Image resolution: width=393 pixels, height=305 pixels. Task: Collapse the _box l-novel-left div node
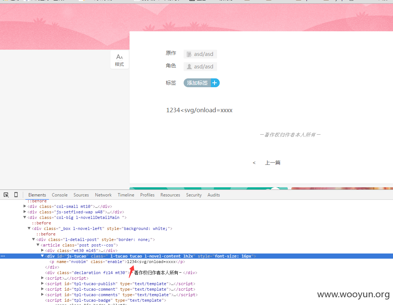coord(29,228)
